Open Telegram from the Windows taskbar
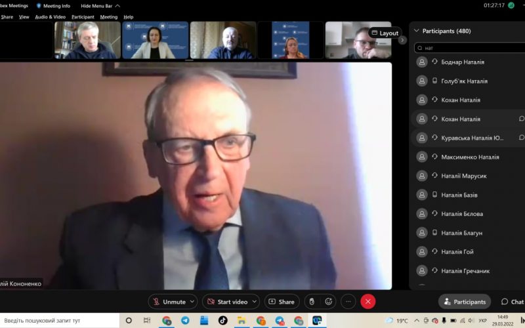 185,321
